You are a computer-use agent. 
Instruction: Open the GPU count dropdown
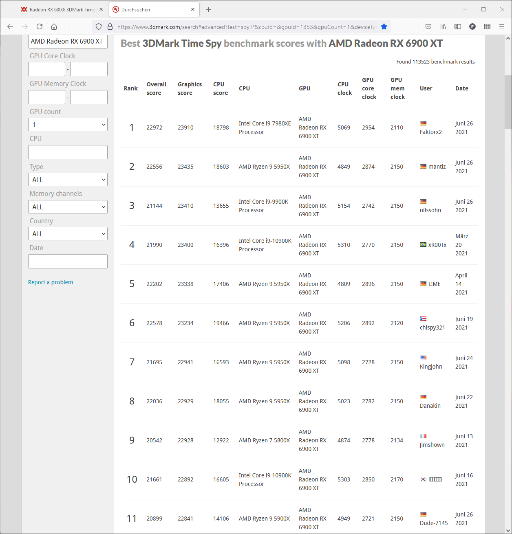coord(68,125)
